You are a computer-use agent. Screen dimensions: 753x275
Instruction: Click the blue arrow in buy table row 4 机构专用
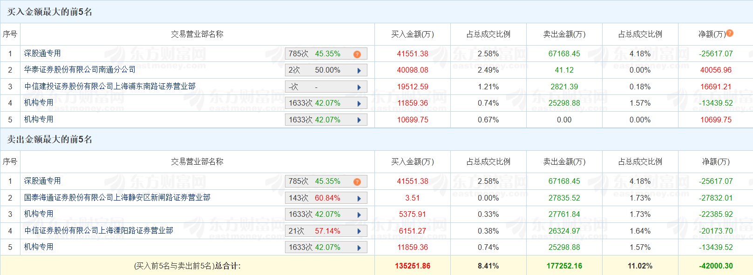coord(359,103)
